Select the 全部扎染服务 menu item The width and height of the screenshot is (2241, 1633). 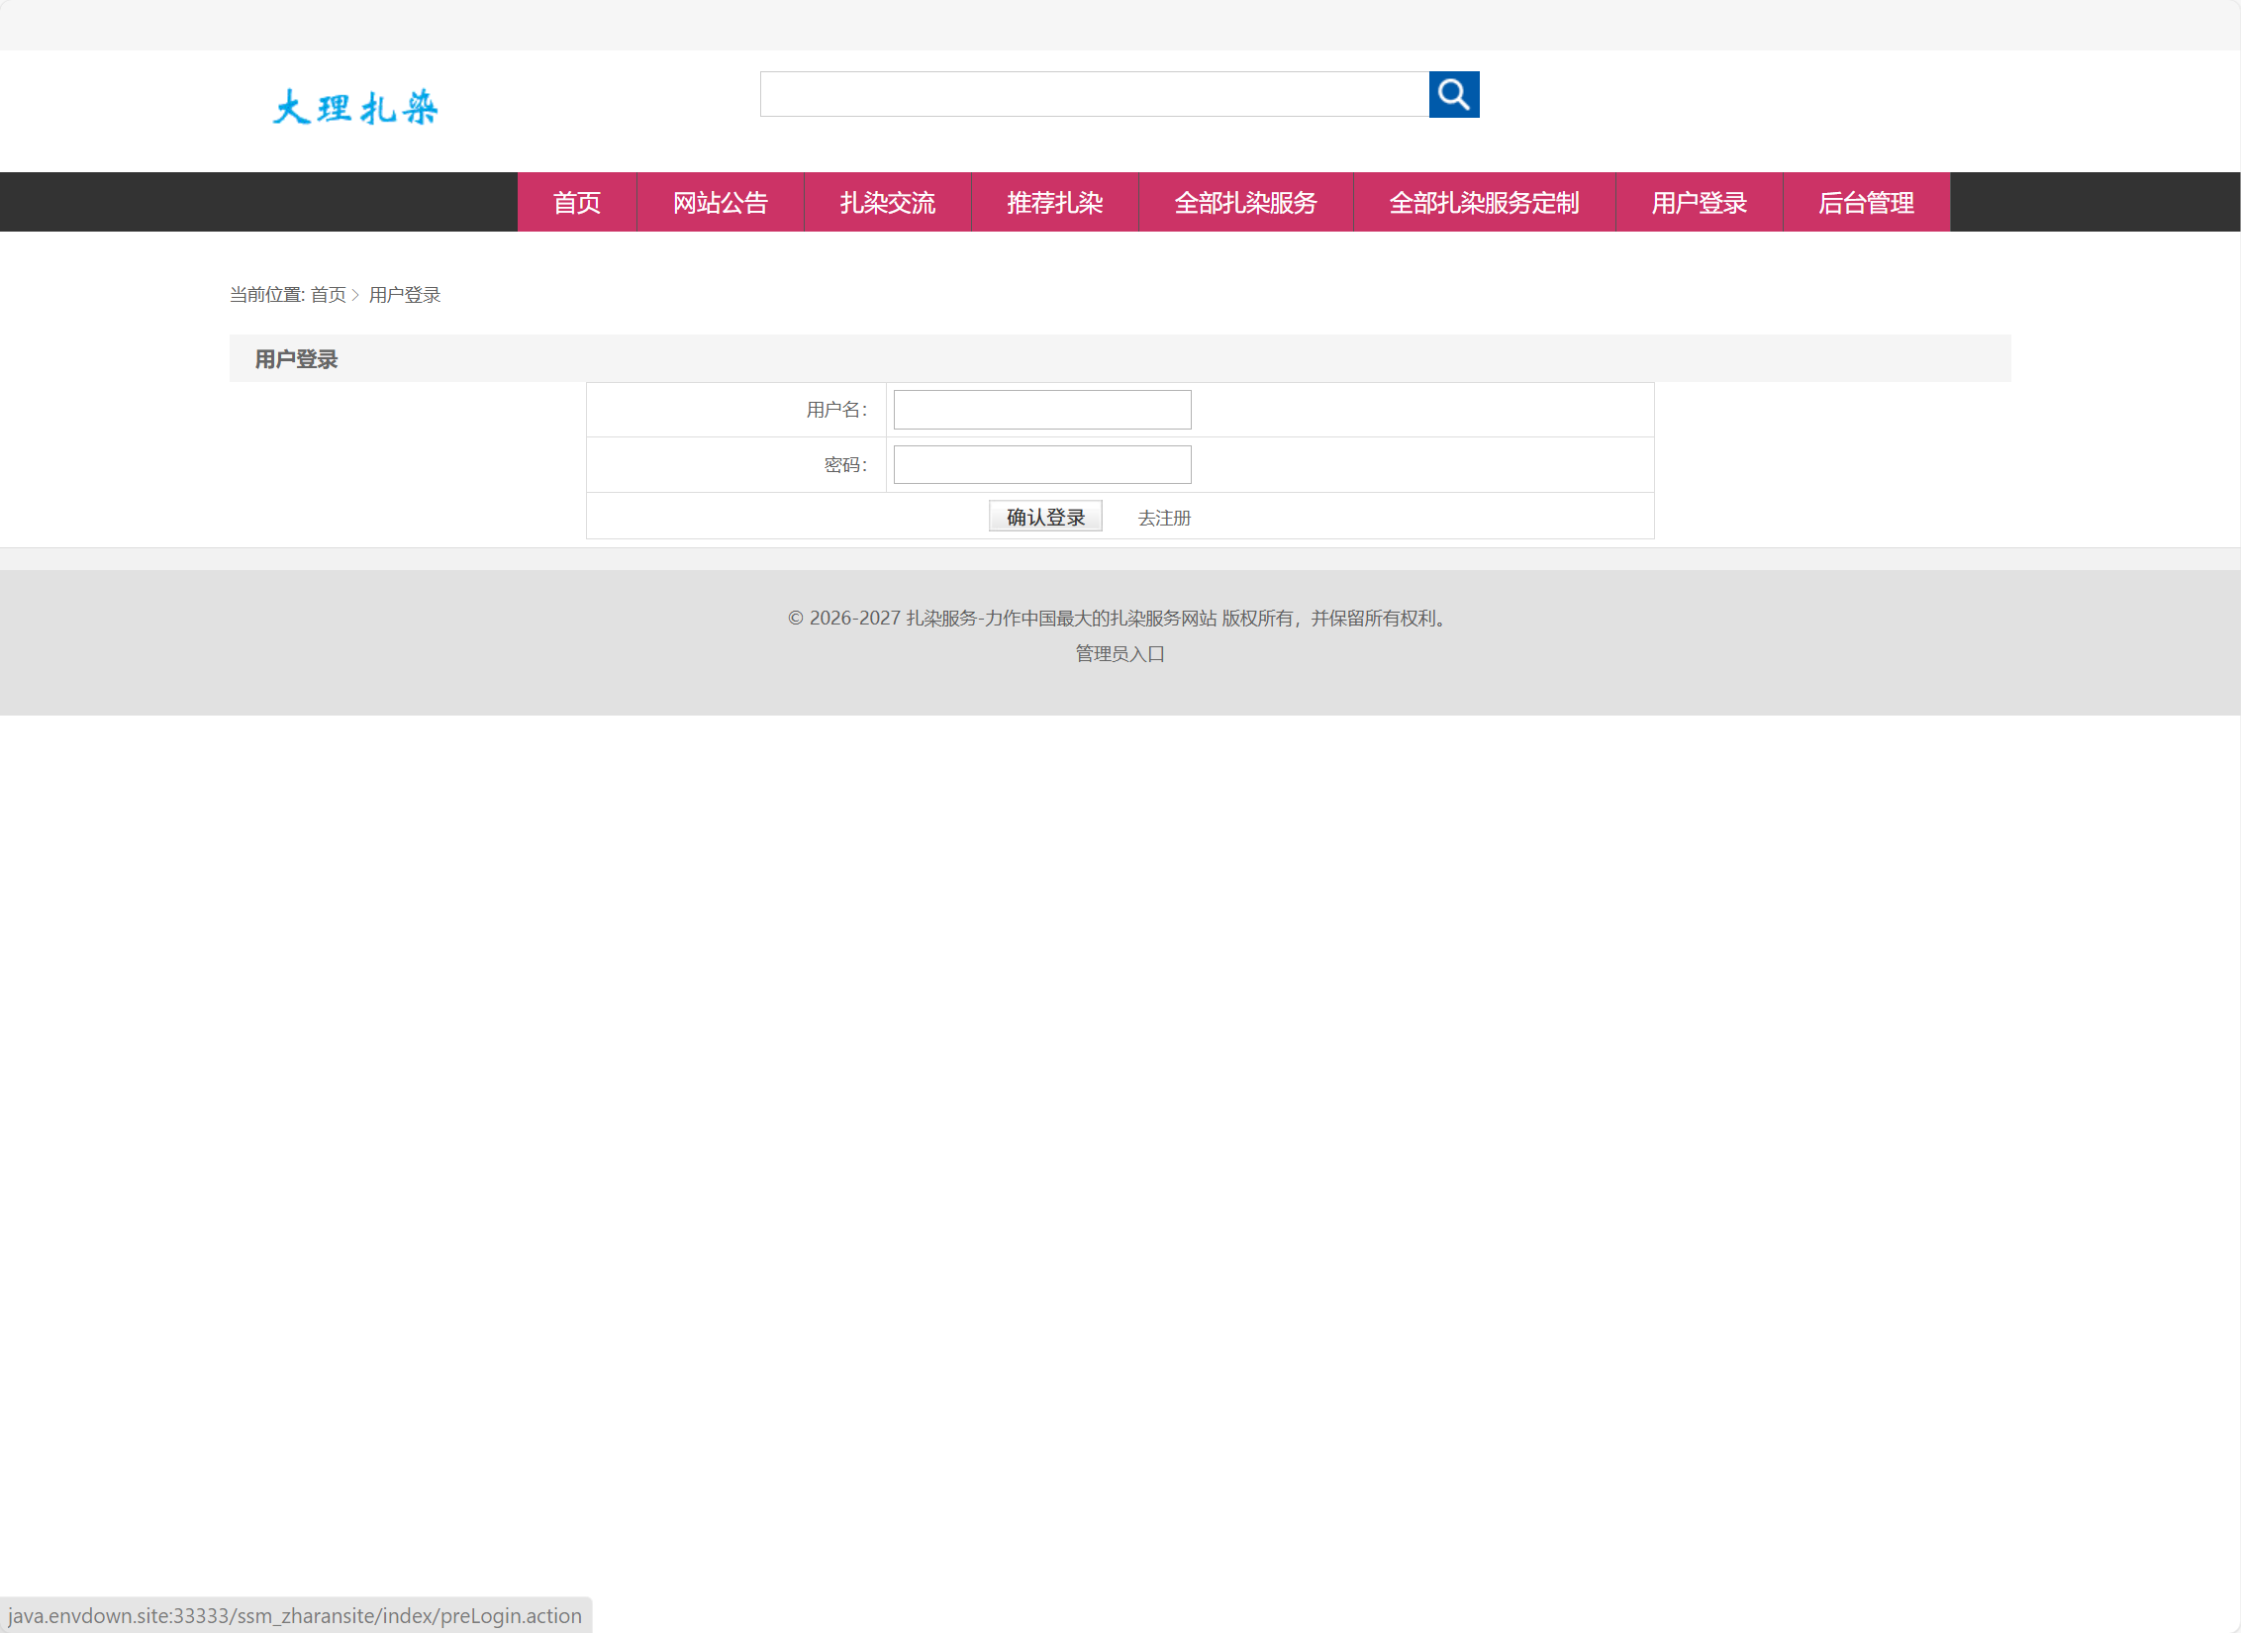(1245, 202)
